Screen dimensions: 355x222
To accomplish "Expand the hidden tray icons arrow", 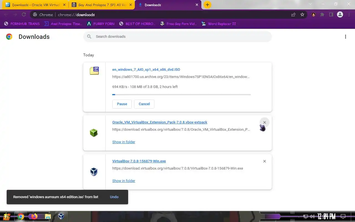I will (298, 216).
